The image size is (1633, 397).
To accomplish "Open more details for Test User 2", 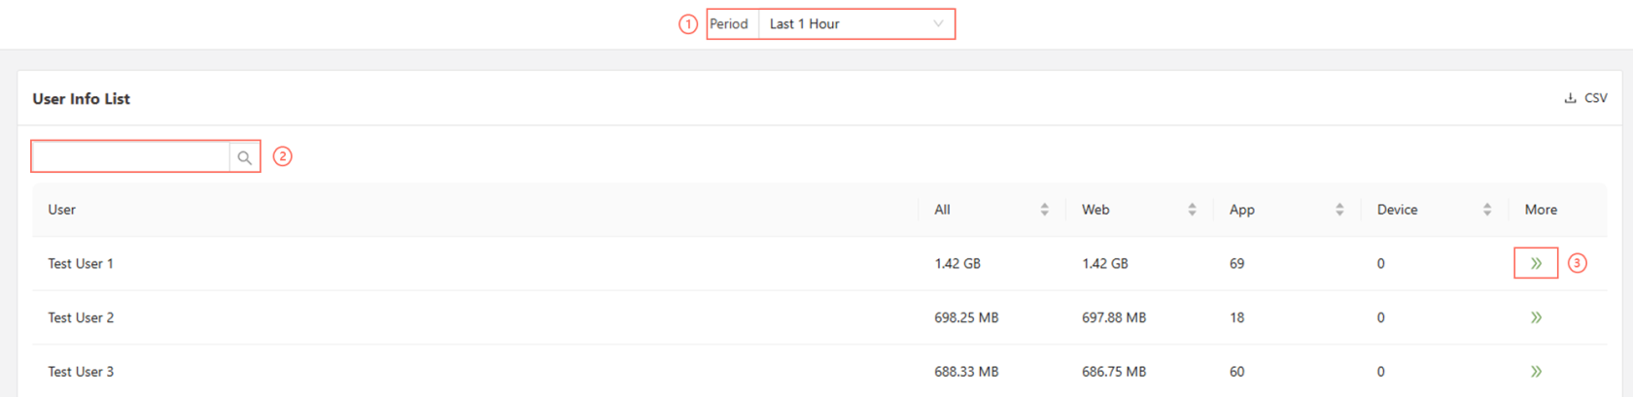I will (x=1536, y=317).
